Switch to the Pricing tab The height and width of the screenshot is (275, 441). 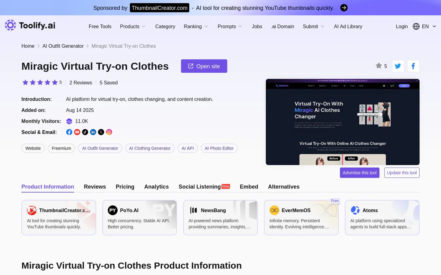pos(125,187)
